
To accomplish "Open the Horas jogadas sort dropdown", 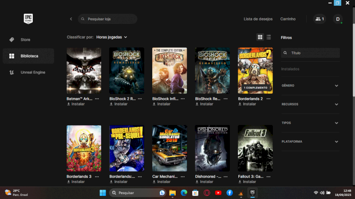I will (111, 37).
